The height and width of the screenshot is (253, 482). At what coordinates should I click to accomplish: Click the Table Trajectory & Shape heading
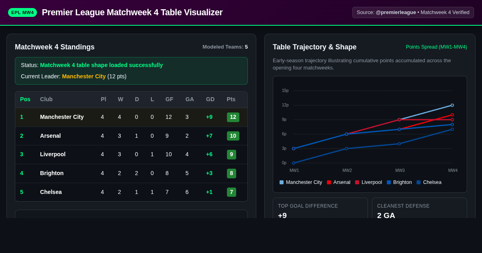pyautogui.click(x=315, y=47)
